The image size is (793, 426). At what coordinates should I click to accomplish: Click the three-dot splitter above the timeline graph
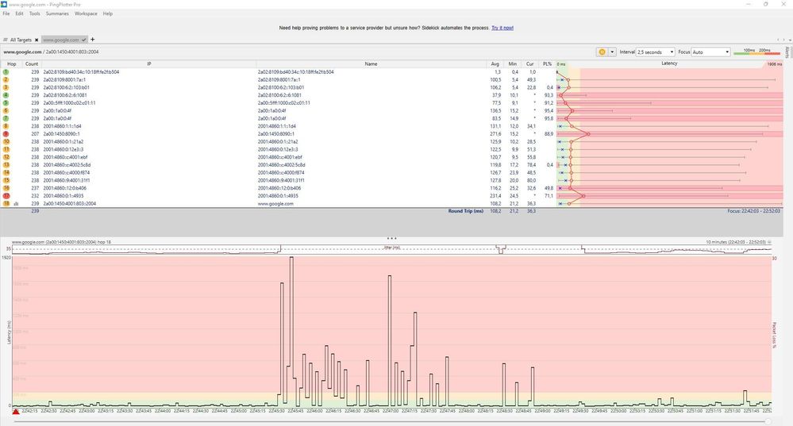[x=391, y=238]
